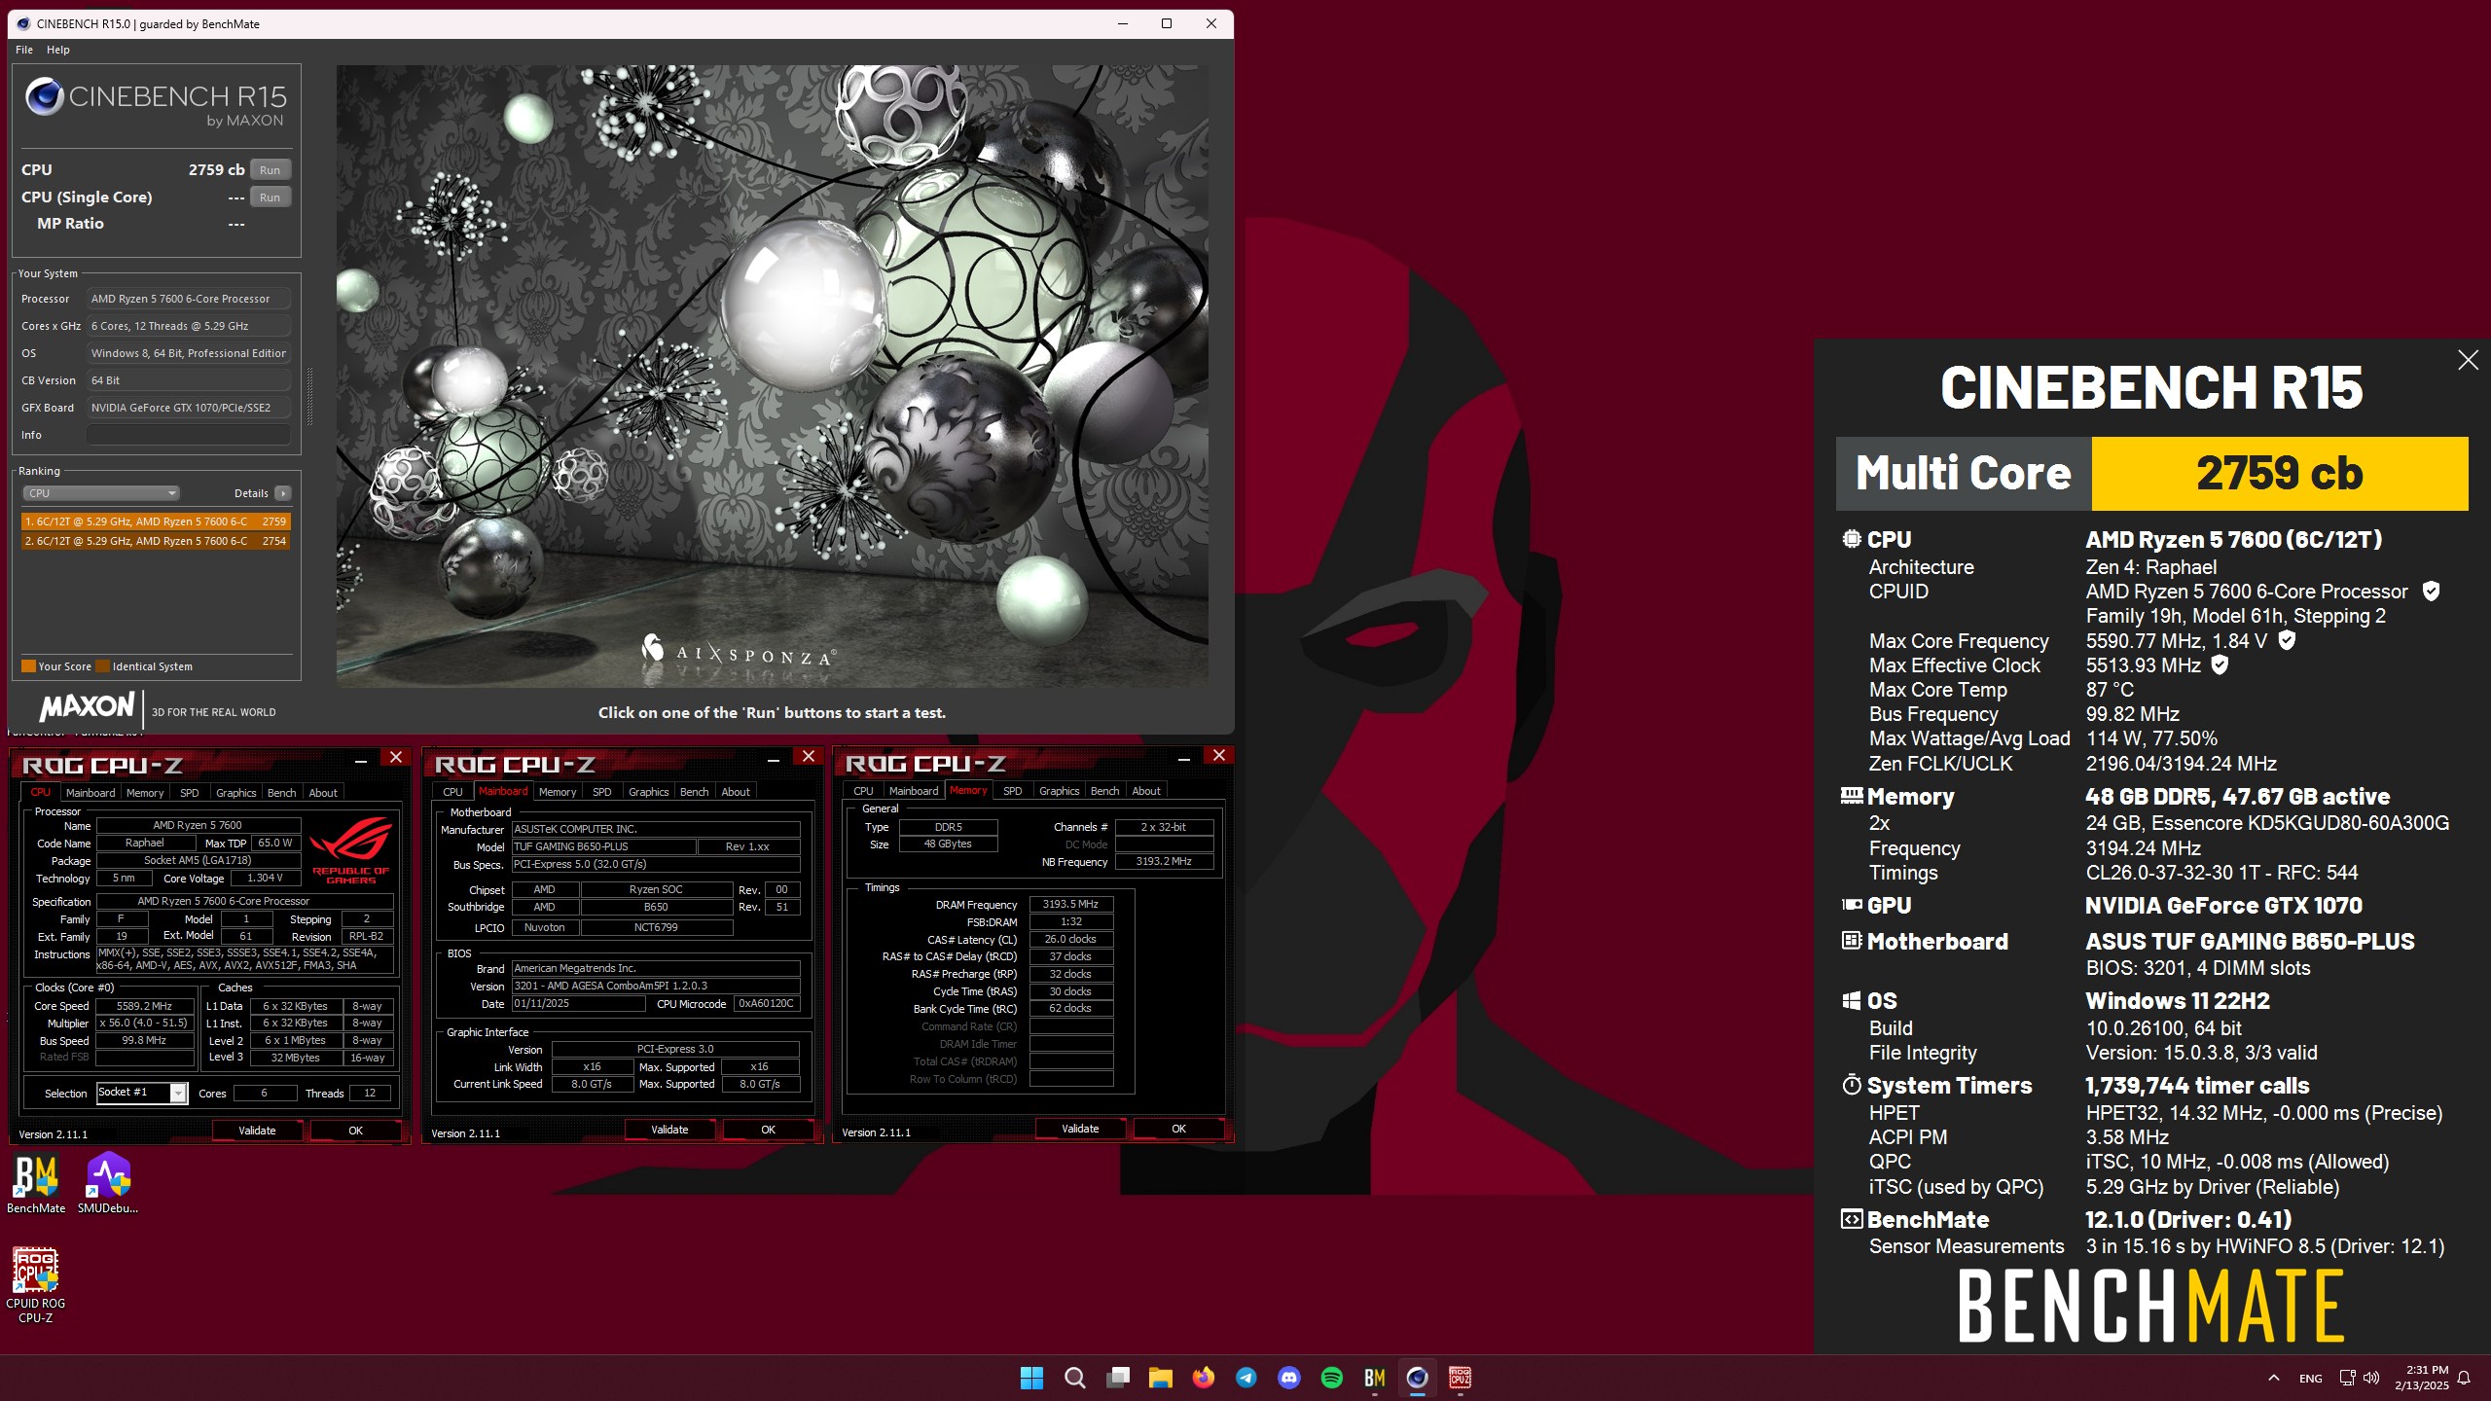Click CPUID verified shield icon in BenchMate
The image size is (2491, 1401).
[2430, 592]
